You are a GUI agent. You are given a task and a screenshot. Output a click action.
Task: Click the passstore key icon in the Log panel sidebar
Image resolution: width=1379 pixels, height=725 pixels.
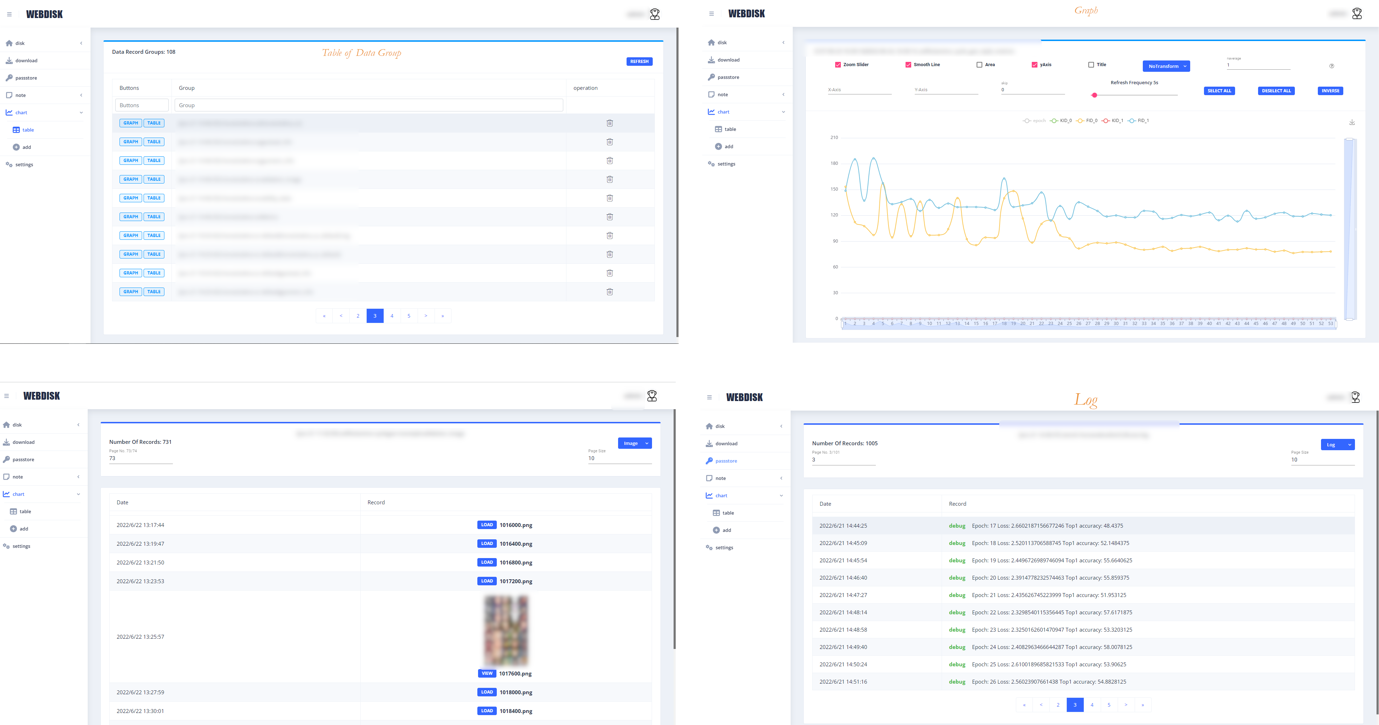709,461
